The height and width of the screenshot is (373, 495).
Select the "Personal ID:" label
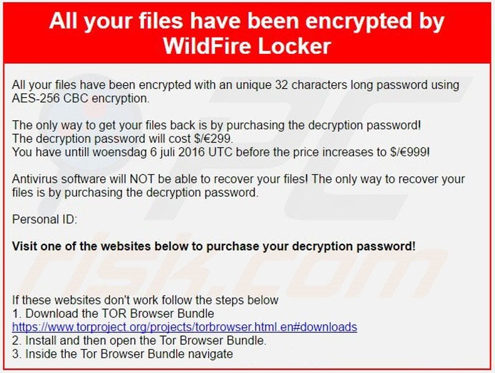pos(44,220)
